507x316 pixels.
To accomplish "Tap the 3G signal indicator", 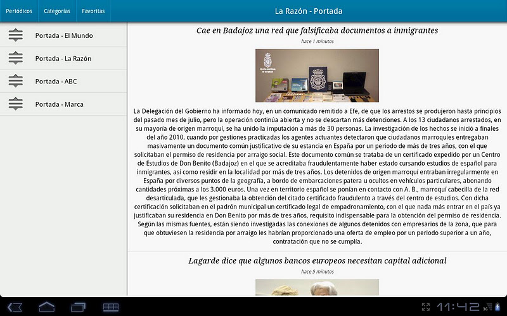I will pos(487,307).
